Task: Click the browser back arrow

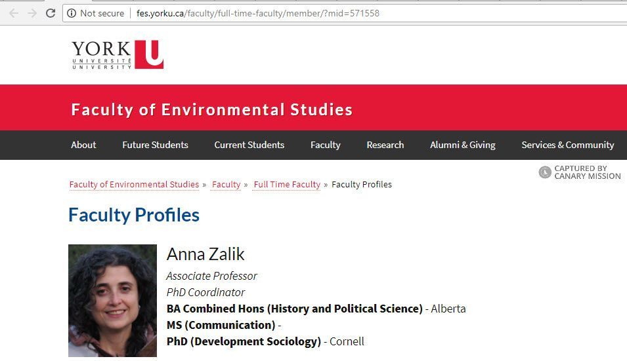Action: coord(13,13)
